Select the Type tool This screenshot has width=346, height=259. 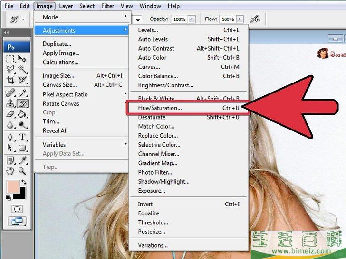(22, 137)
